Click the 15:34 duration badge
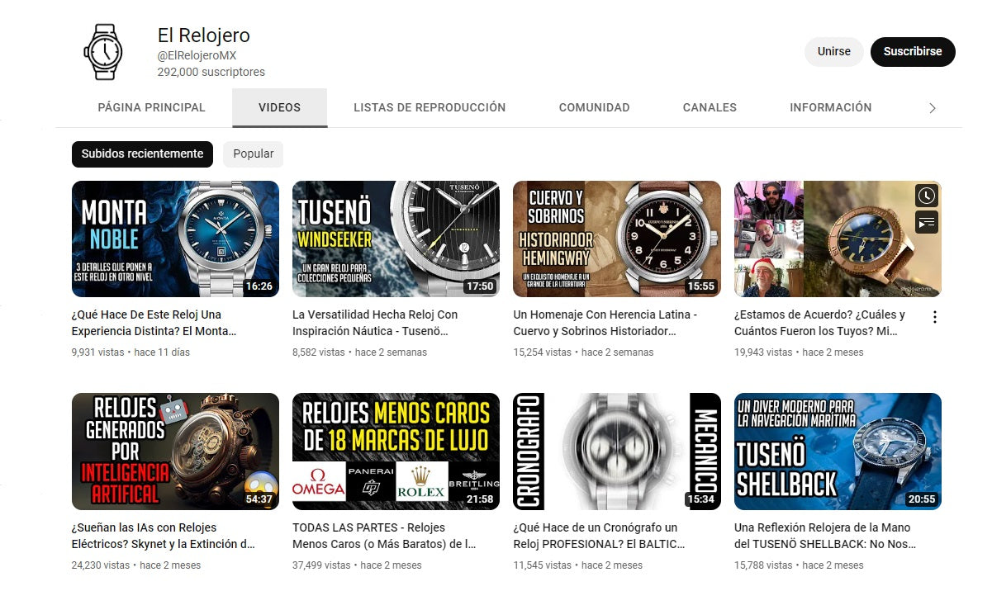Image resolution: width=992 pixels, height=610 pixels. coord(700,499)
